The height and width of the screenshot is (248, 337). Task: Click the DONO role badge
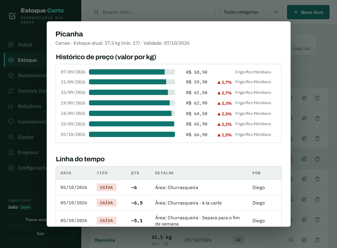(x=25, y=207)
